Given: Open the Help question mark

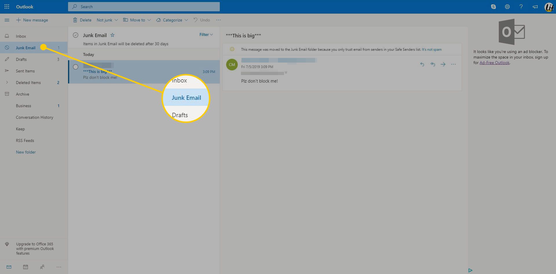Looking at the screenshot, I should [x=521, y=7].
